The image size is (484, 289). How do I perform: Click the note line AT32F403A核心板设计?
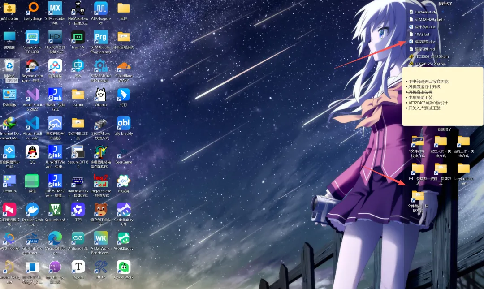click(428, 103)
